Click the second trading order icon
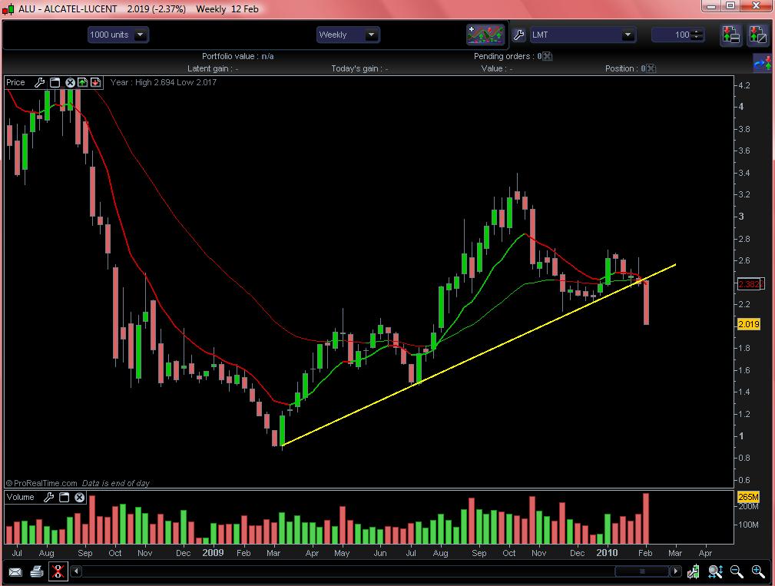The width and height of the screenshot is (775, 586). coord(757,35)
